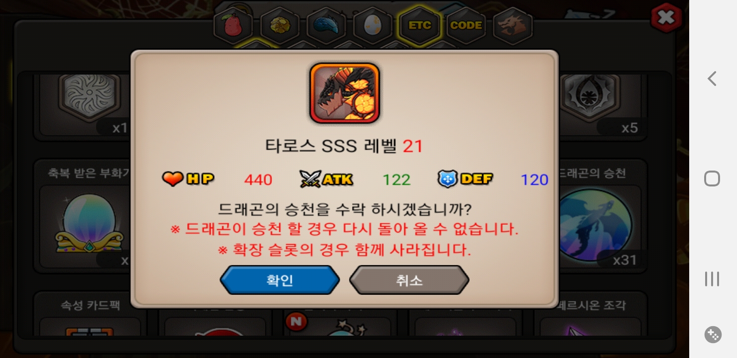The width and height of the screenshot is (737, 358).
Task: Switch to the blue dragon scale tab
Action: [x=326, y=26]
